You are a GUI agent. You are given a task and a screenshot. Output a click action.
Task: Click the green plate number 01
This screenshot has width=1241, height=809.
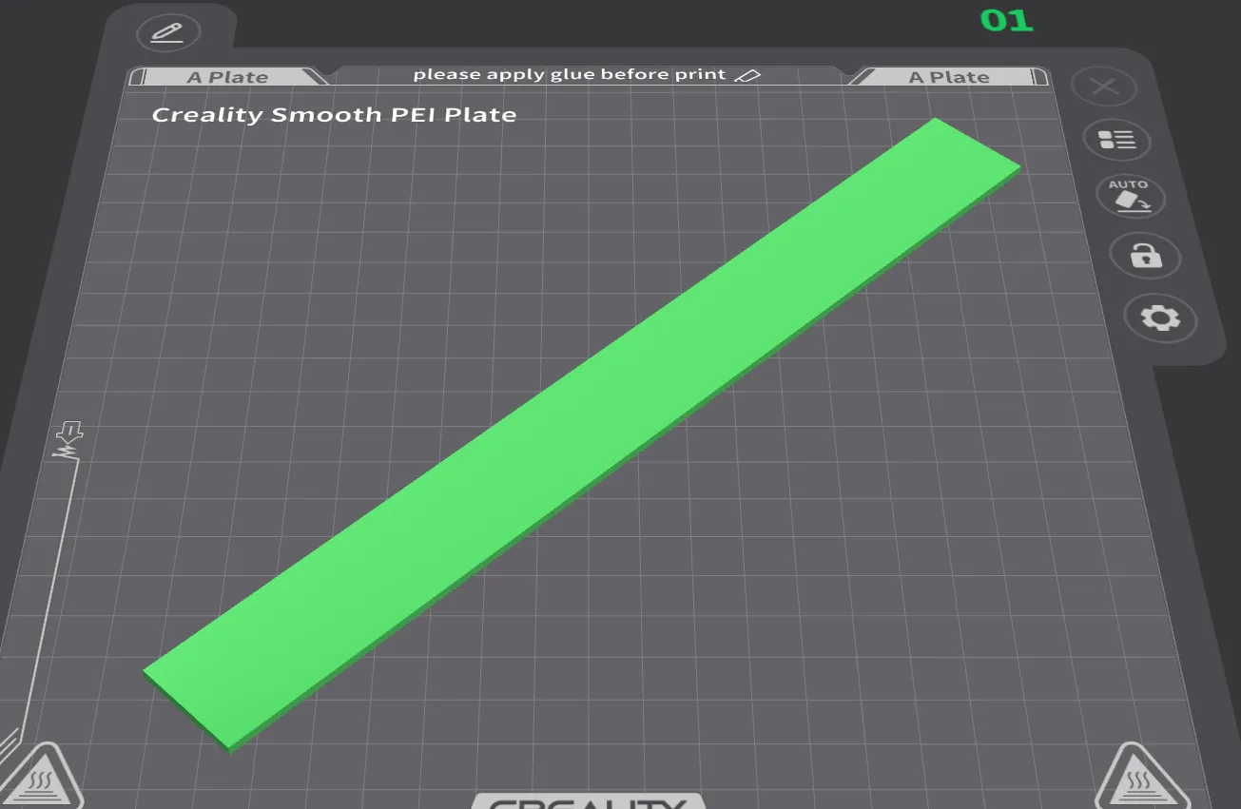1006,20
